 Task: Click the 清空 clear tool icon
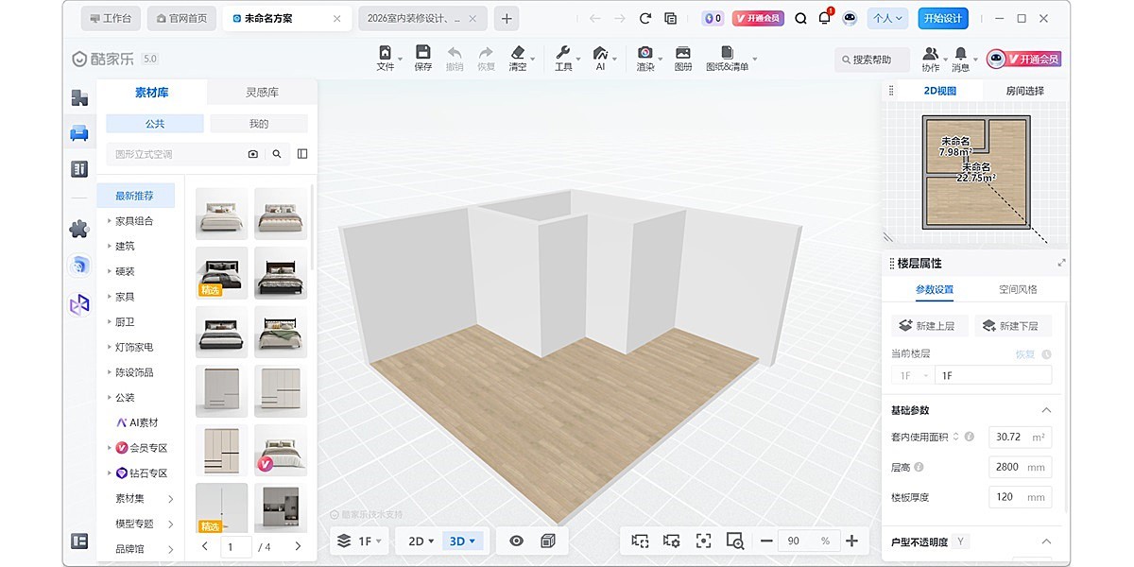click(x=519, y=55)
